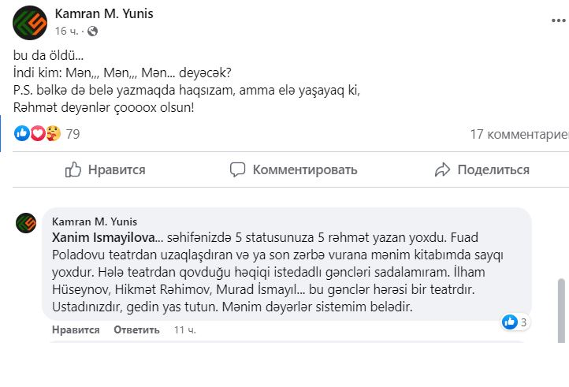Open the Xanim Ismayilova mention in the comment
This screenshot has height=387, width=569.
click(x=99, y=236)
